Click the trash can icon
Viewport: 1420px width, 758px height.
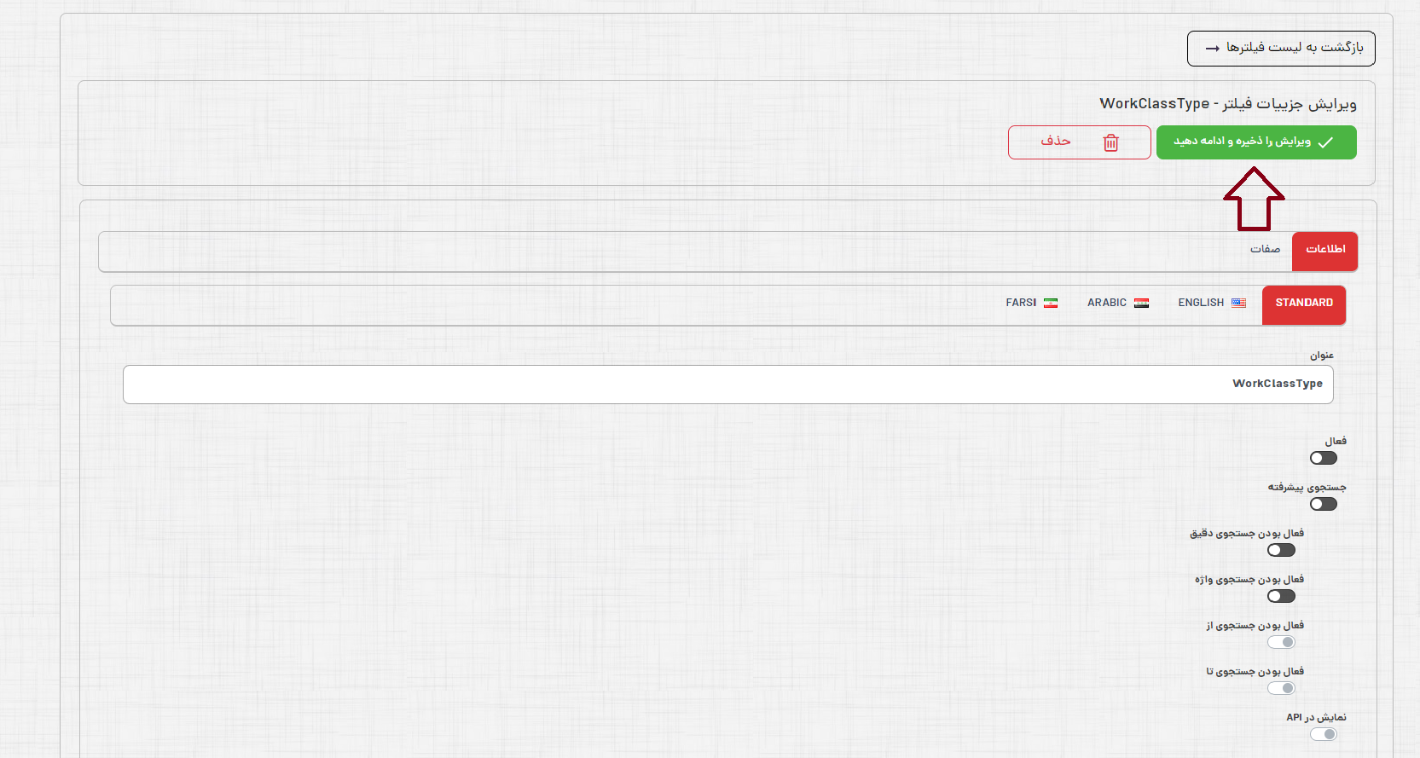click(1110, 142)
